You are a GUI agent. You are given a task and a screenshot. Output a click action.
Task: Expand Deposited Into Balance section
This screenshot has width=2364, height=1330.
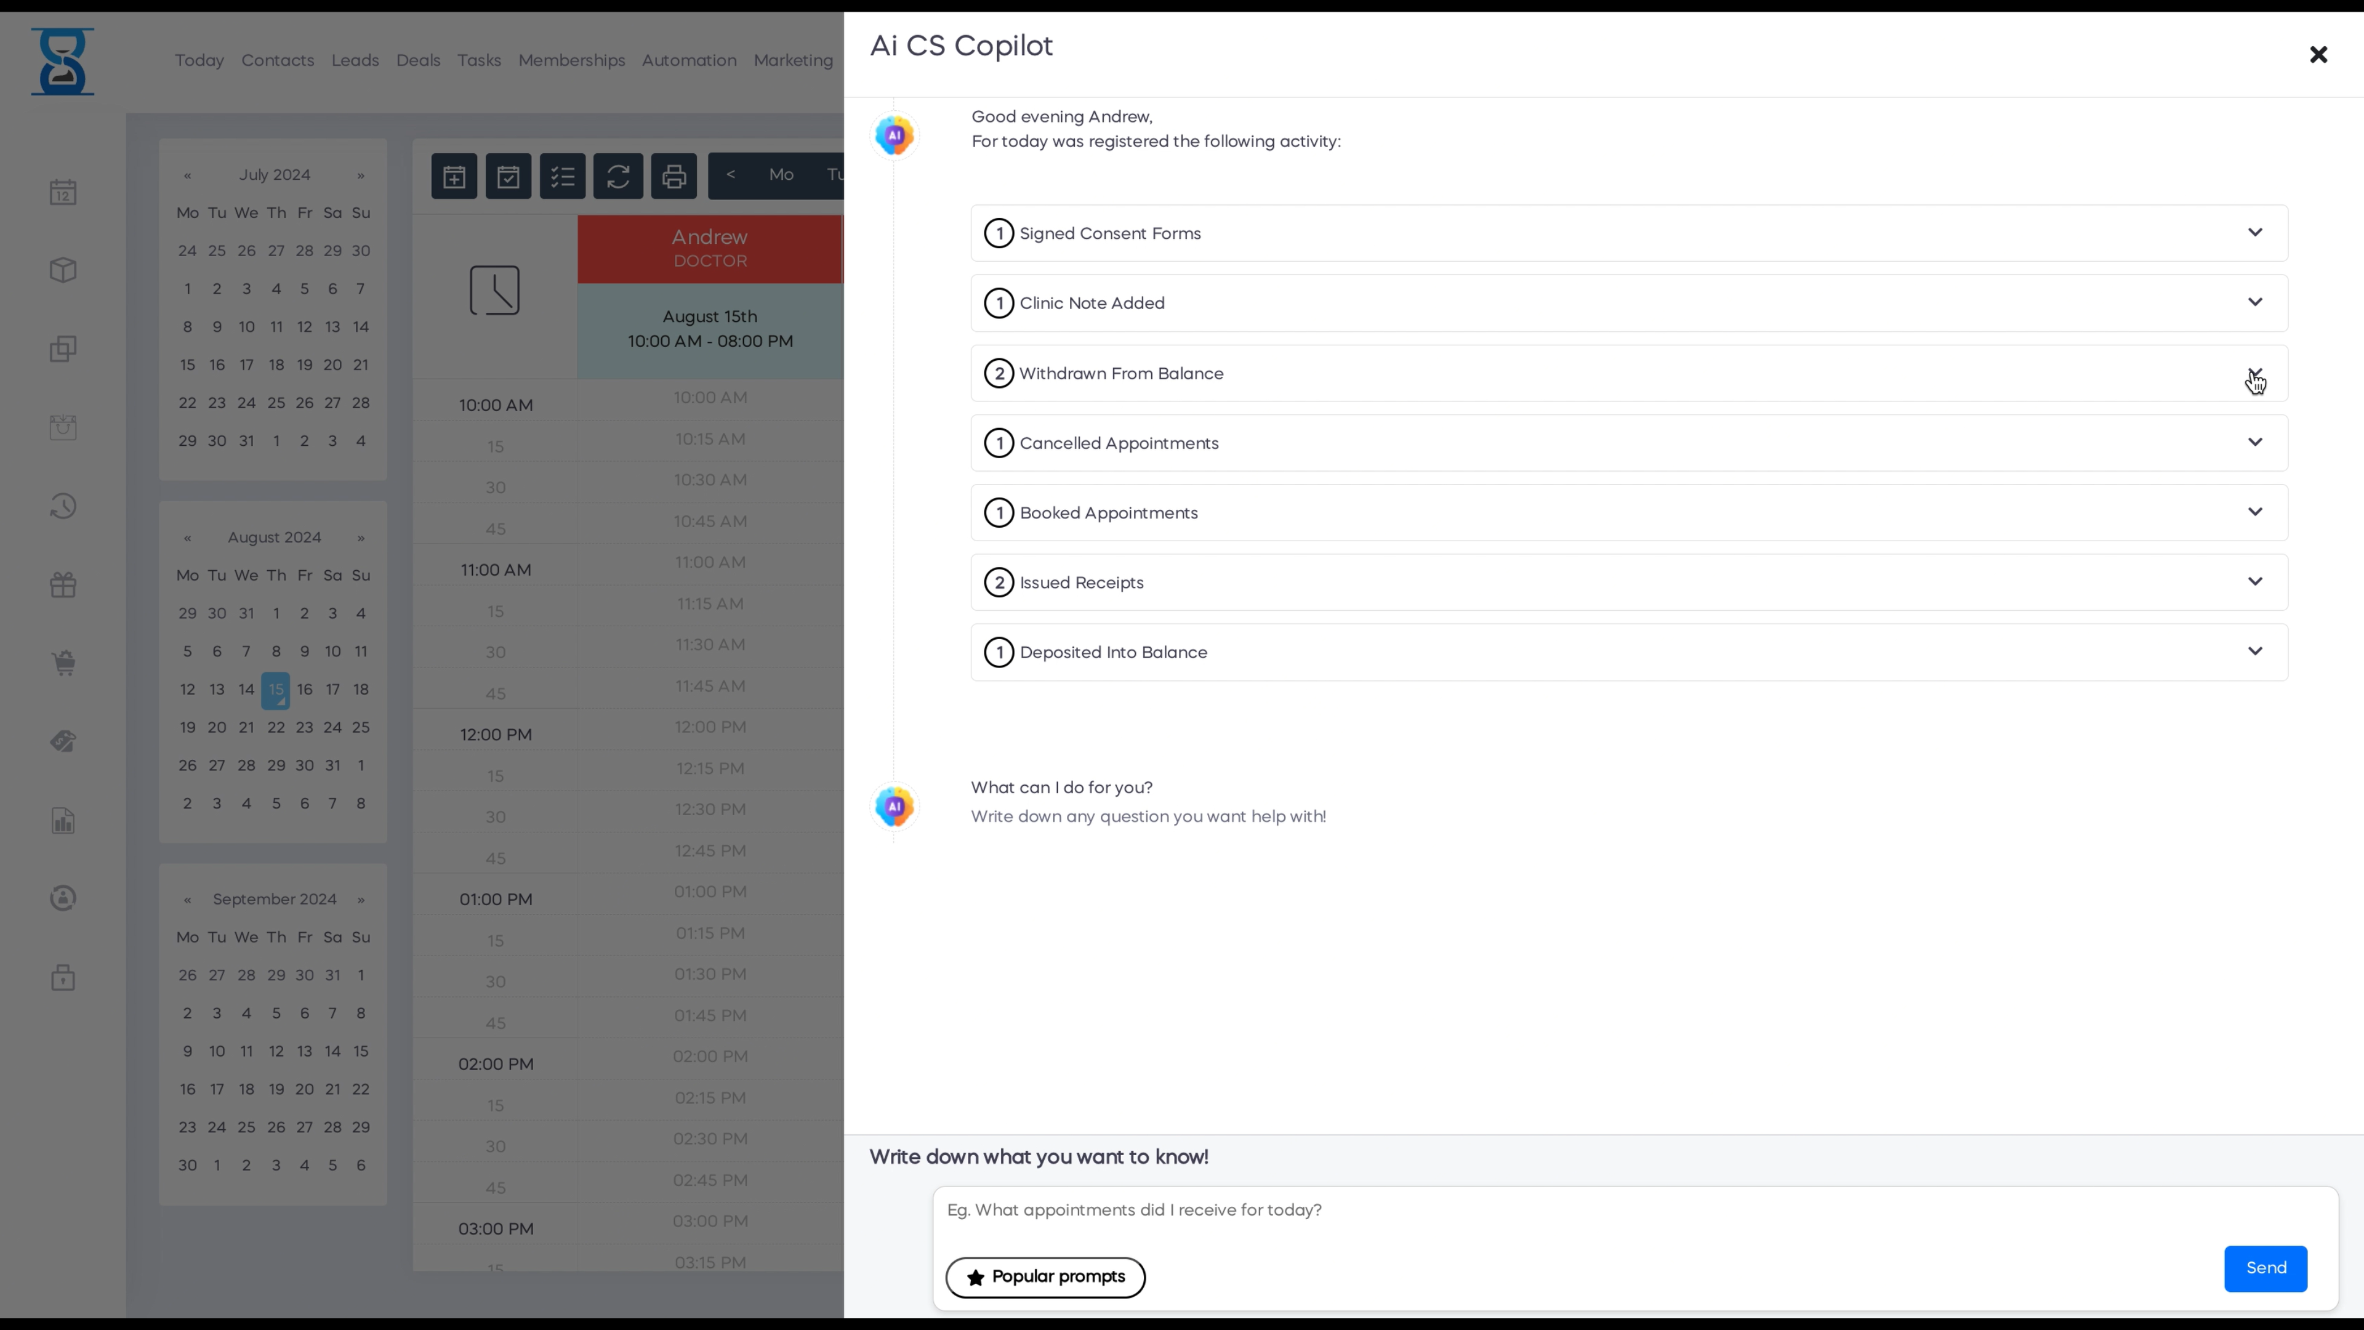point(2254,651)
